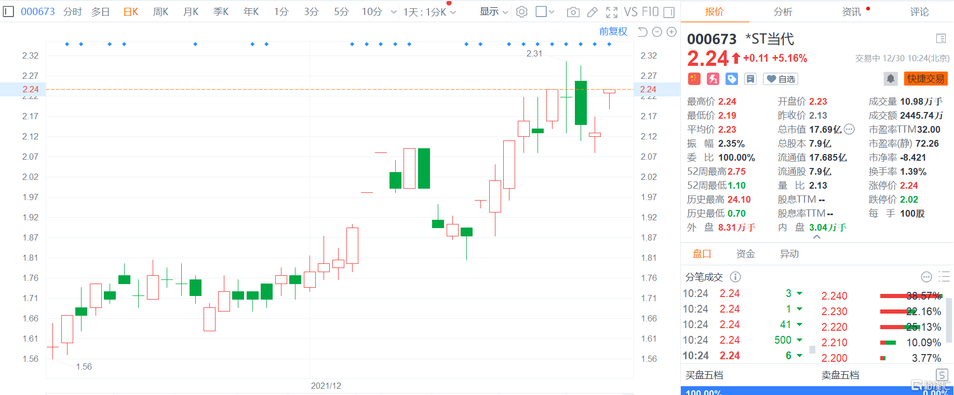Toggle 自选 favorite heart button
The image size is (954, 395).
point(781,79)
